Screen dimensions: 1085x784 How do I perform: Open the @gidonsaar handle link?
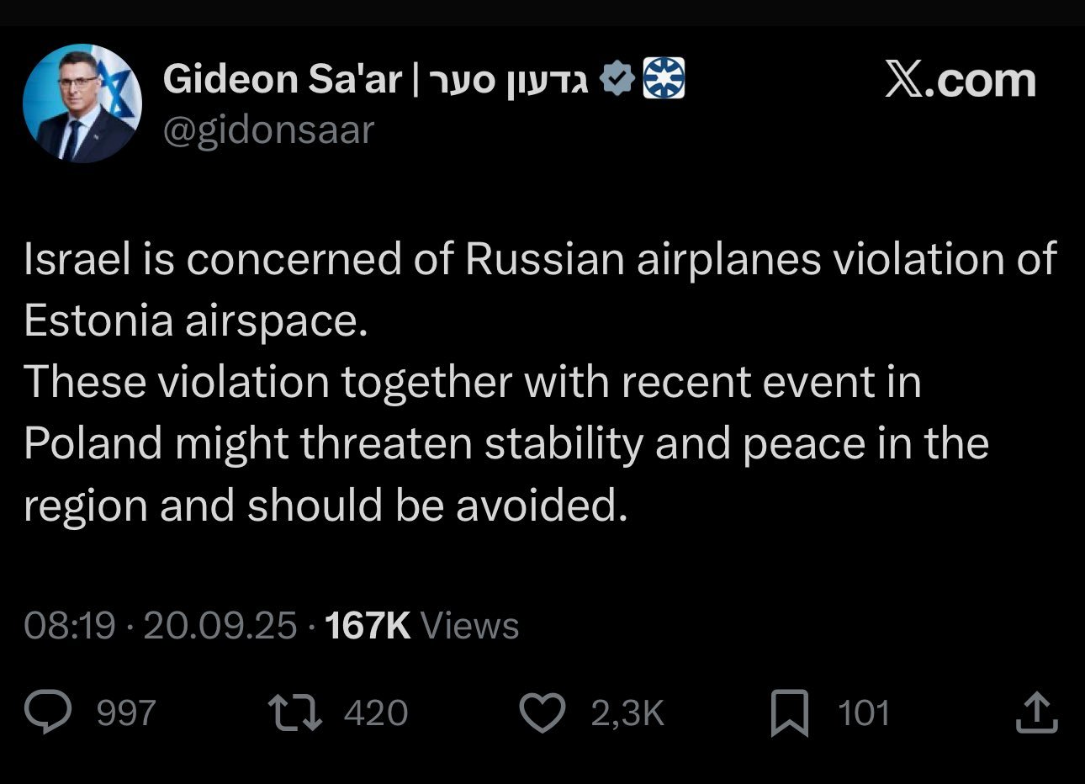(x=267, y=130)
